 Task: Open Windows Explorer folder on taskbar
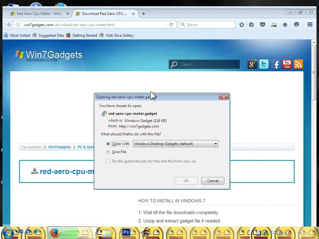pos(107,233)
